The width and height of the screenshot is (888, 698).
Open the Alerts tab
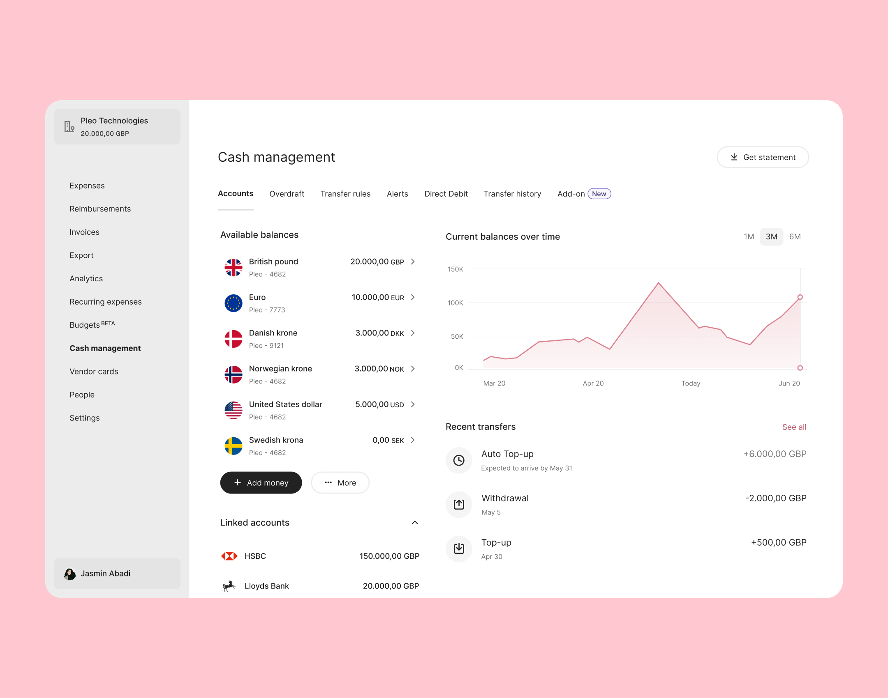pyautogui.click(x=398, y=194)
